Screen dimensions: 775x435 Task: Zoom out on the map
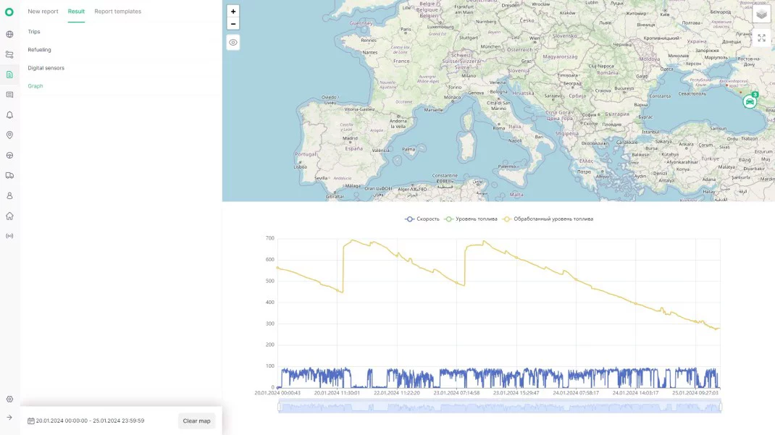point(233,24)
